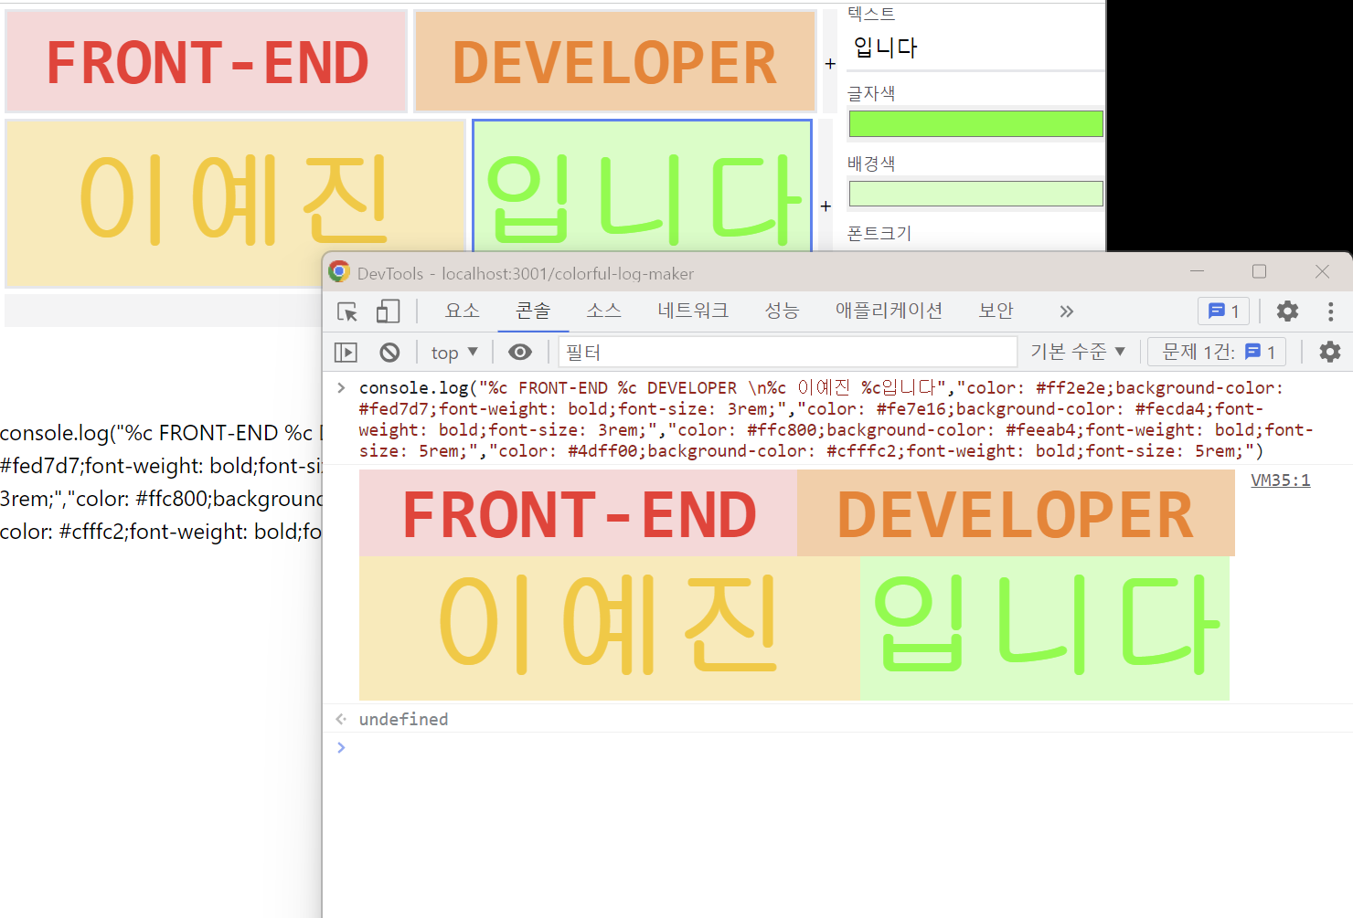Select the 배경색 background color swatch
The height and width of the screenshot is (918, 1353).
pos(975,193)
